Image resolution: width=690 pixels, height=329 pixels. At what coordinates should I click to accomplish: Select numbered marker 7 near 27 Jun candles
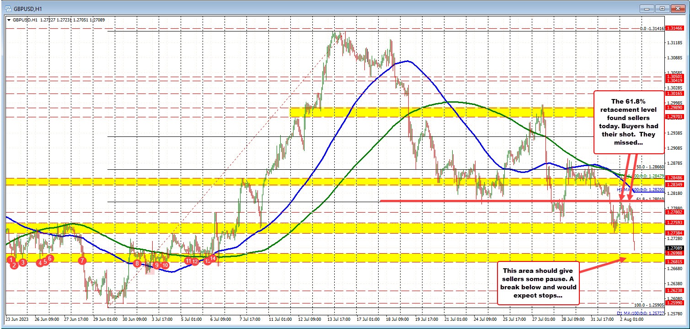pos(82,260)
